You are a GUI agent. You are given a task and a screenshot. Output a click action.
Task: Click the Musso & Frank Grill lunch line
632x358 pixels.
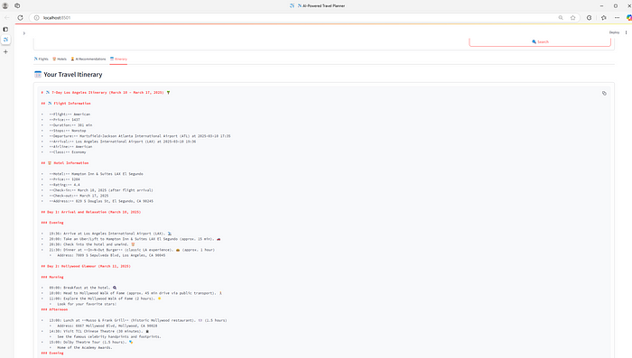(138, 320)
